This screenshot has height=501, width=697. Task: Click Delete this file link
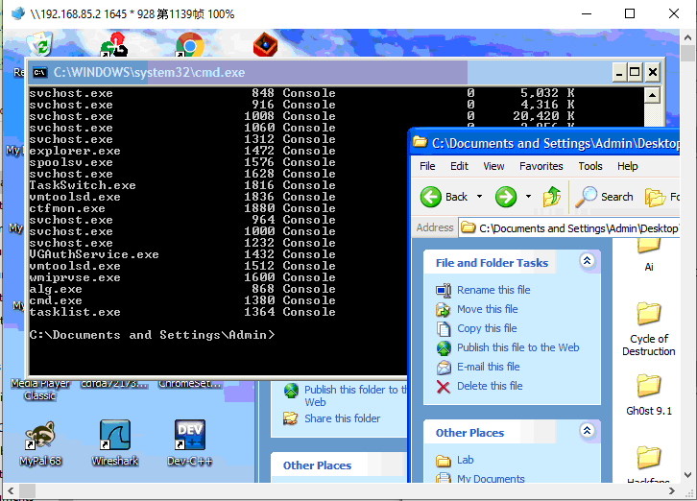click(x=490, y=386)
